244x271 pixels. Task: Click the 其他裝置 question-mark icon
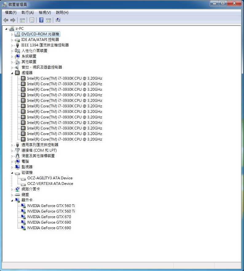(18, 62)
